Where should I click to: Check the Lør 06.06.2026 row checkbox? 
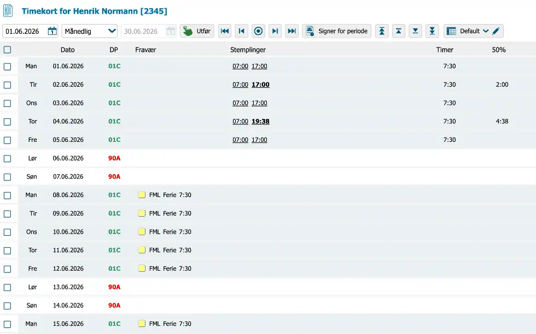(7, 159)
